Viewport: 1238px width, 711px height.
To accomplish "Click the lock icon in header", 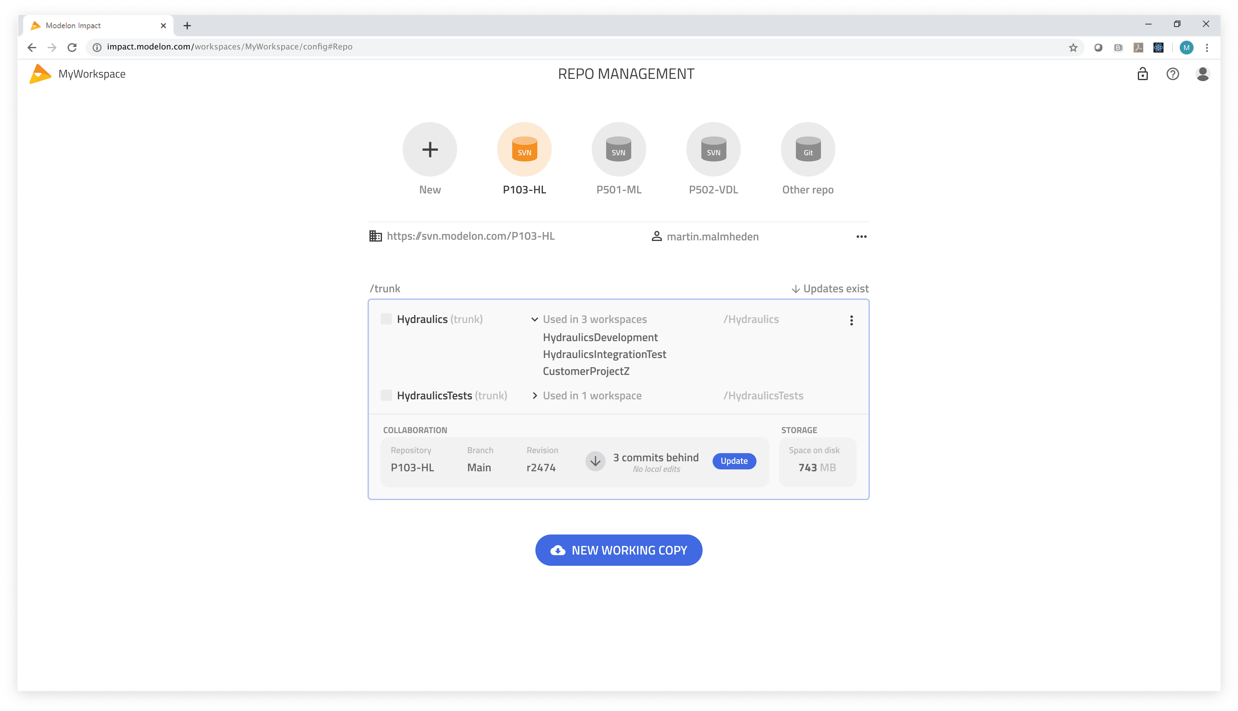I will [1142, 74].
